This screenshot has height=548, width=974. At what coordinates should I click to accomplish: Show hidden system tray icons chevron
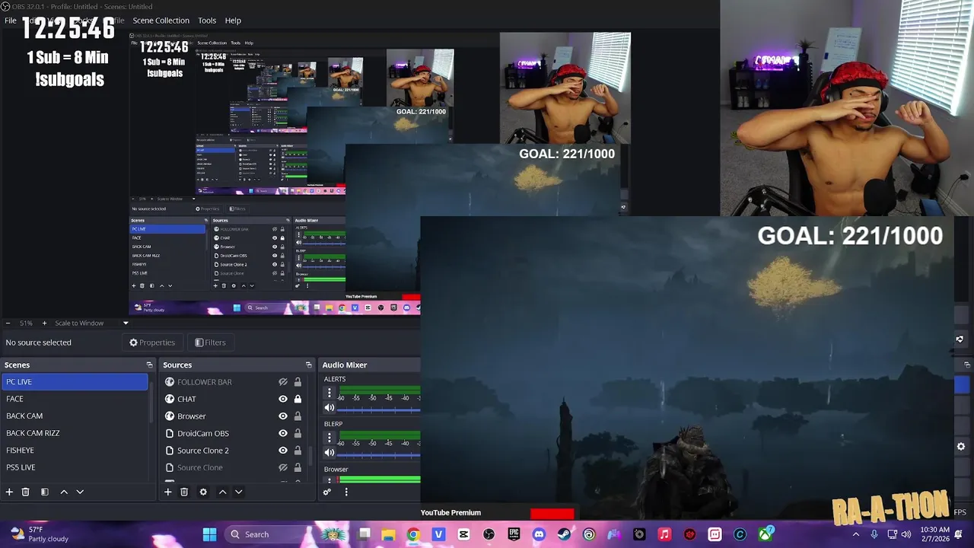pos(855,534)
